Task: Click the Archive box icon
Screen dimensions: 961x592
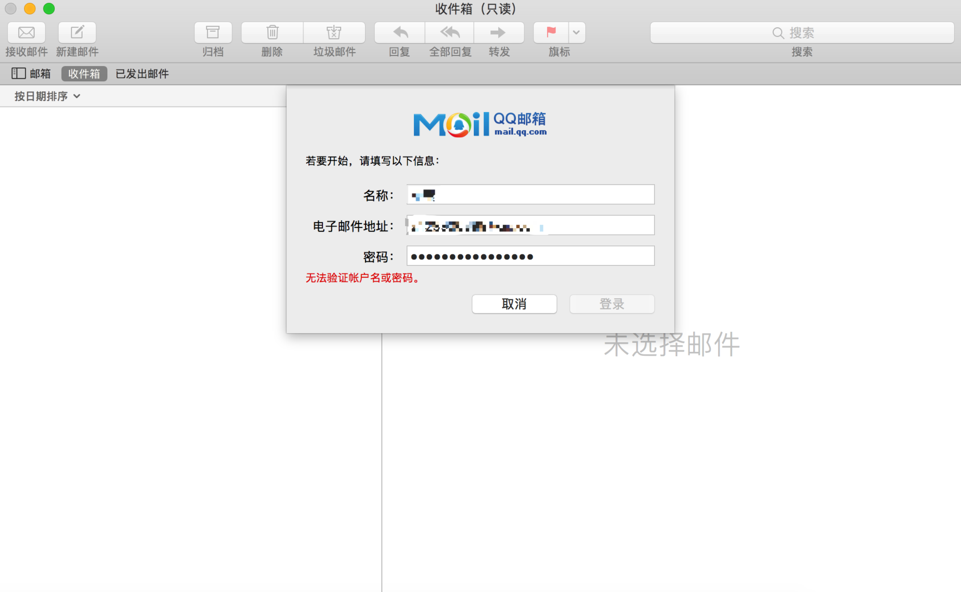Action: [x=213, y=32]
